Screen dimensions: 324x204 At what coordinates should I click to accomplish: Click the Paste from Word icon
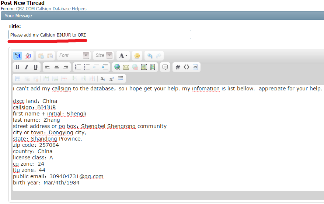[x=50, y=56]
